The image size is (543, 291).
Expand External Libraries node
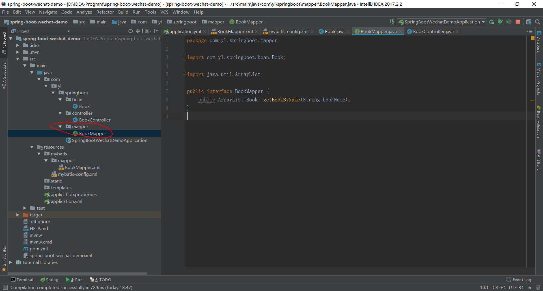[x=11, y=262]
